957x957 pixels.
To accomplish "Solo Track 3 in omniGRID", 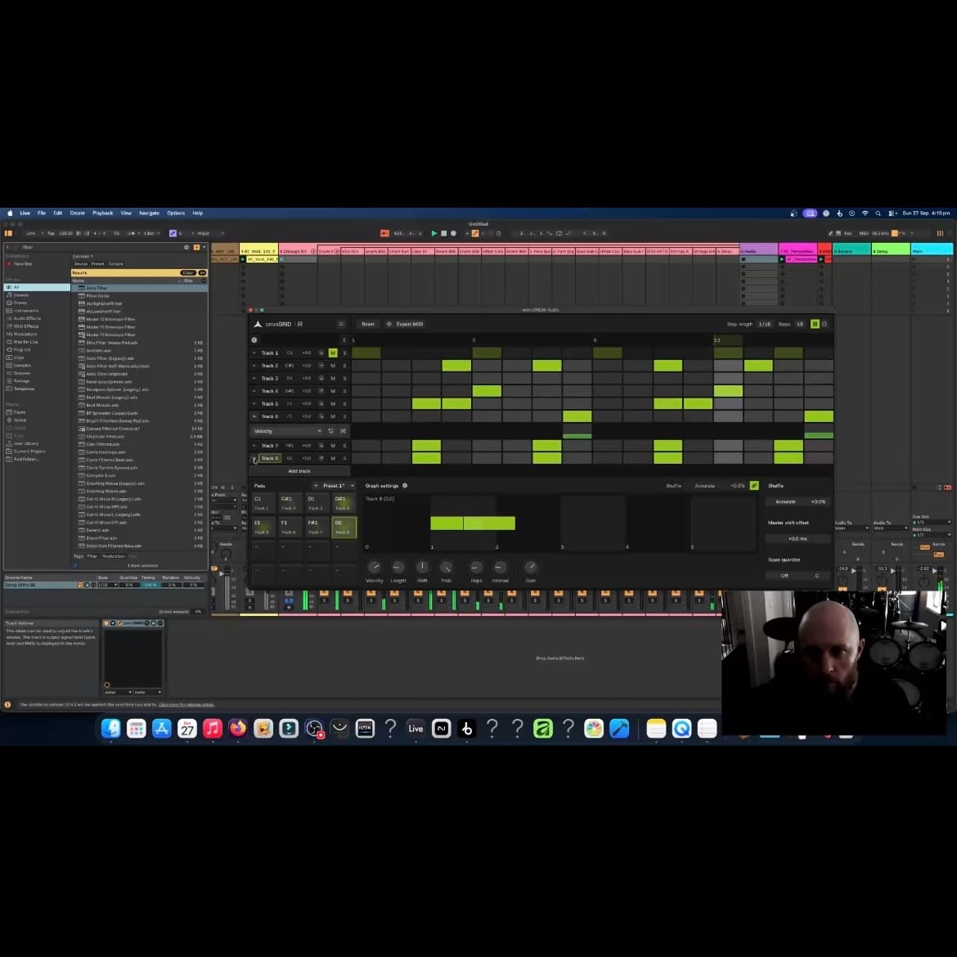I will [344, 379].
